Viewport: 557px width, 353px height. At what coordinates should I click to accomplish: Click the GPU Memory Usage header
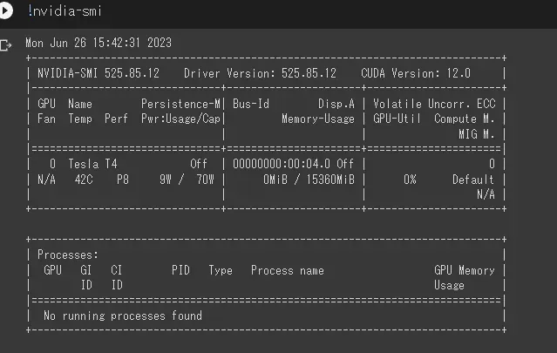464,277
